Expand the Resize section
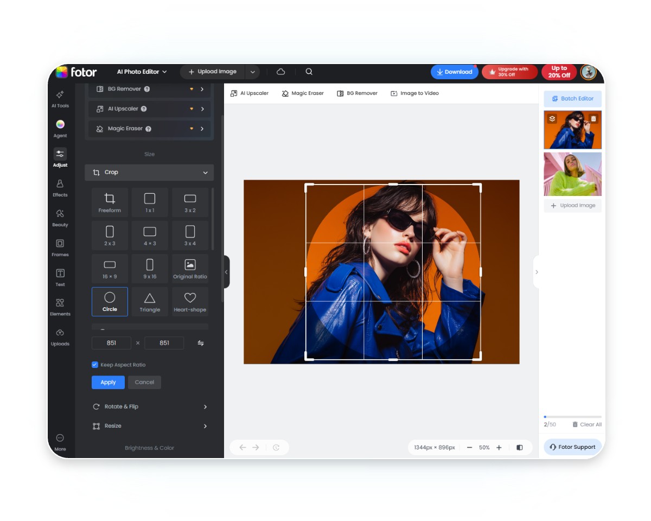The image size is (651, 521). (149, 426)
